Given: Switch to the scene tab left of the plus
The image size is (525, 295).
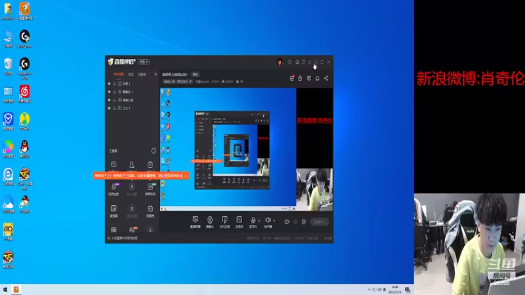Looking at the screenshot, I should tap(142, 74).
